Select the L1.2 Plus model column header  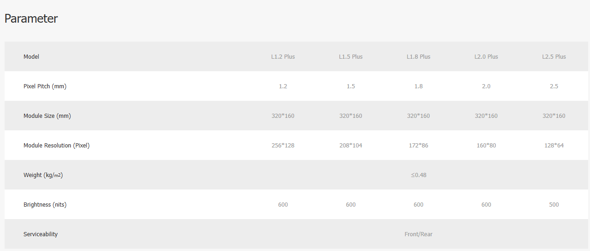(283, 57)
